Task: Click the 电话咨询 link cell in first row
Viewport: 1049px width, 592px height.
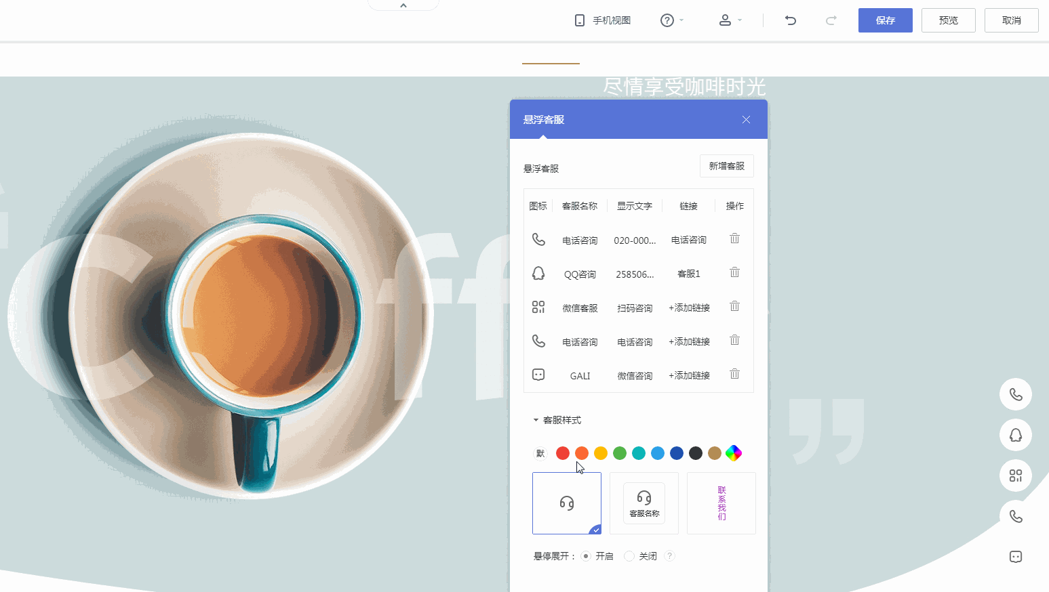Action: click(x=689, y=240)
